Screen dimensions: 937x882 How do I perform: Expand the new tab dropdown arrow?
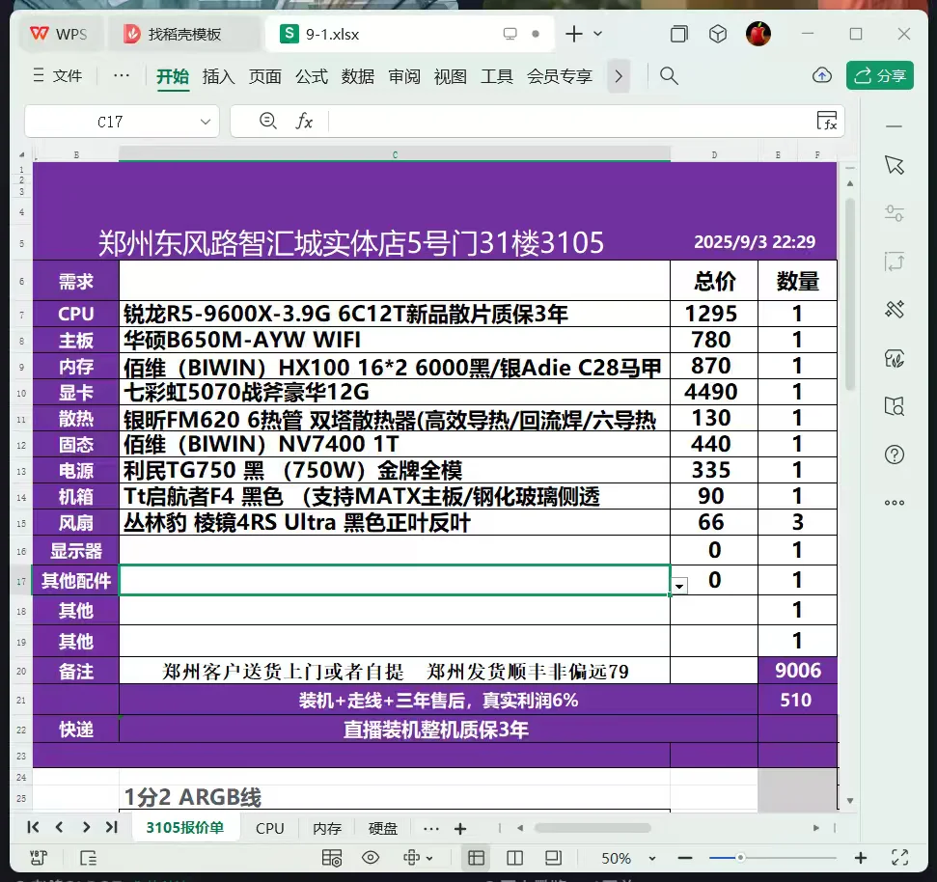point(598,34)
